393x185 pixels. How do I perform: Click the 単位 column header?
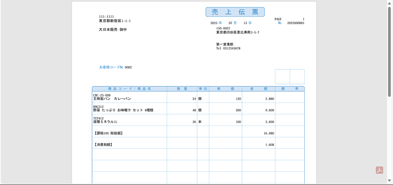coord(203,89)
